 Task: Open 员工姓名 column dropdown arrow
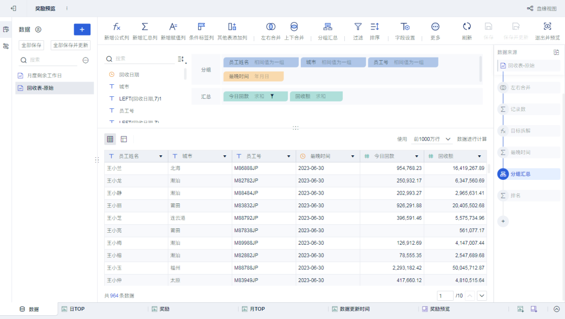[161, 156]
